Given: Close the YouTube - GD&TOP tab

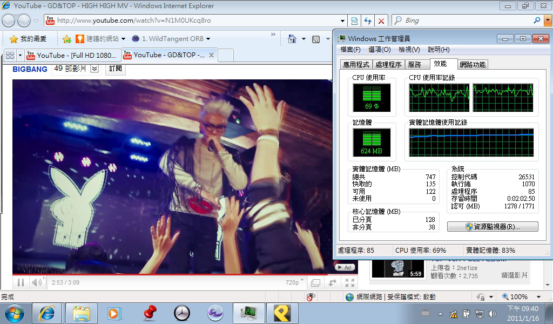Looking at the screenshot, I should 211,55.
